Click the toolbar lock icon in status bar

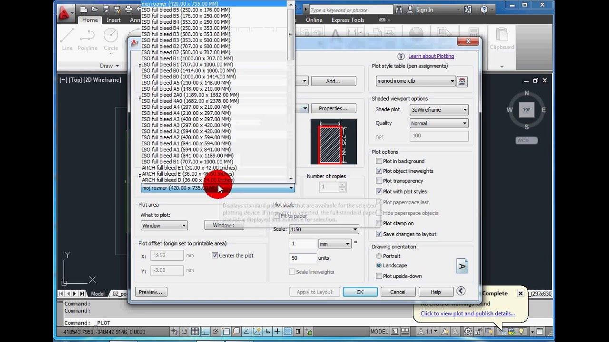coord(478,332)
